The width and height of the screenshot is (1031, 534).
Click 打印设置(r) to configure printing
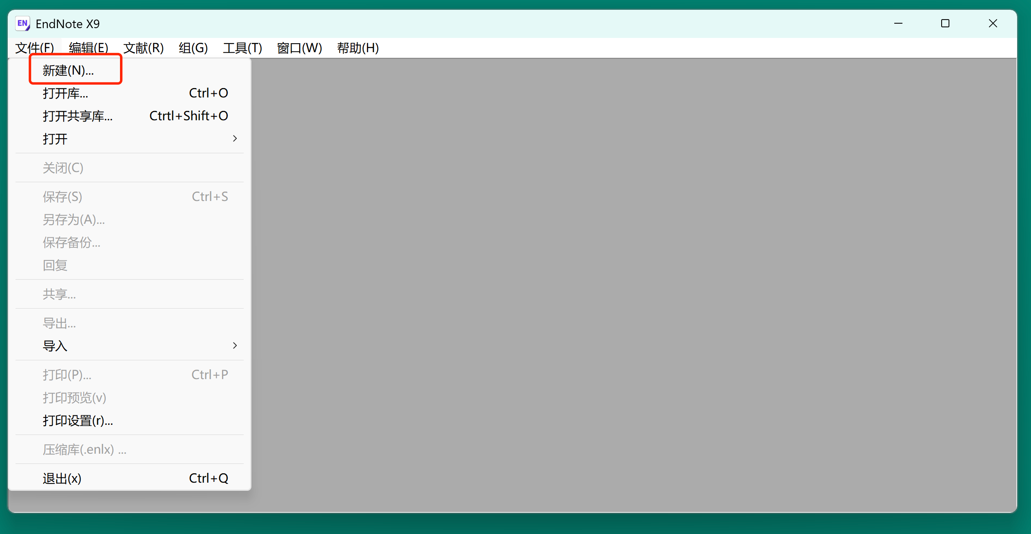pyautogui.click(x=78, y=421)
